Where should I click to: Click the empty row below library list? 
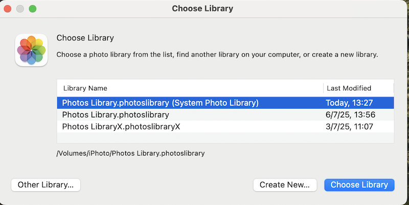click(225, 138)
